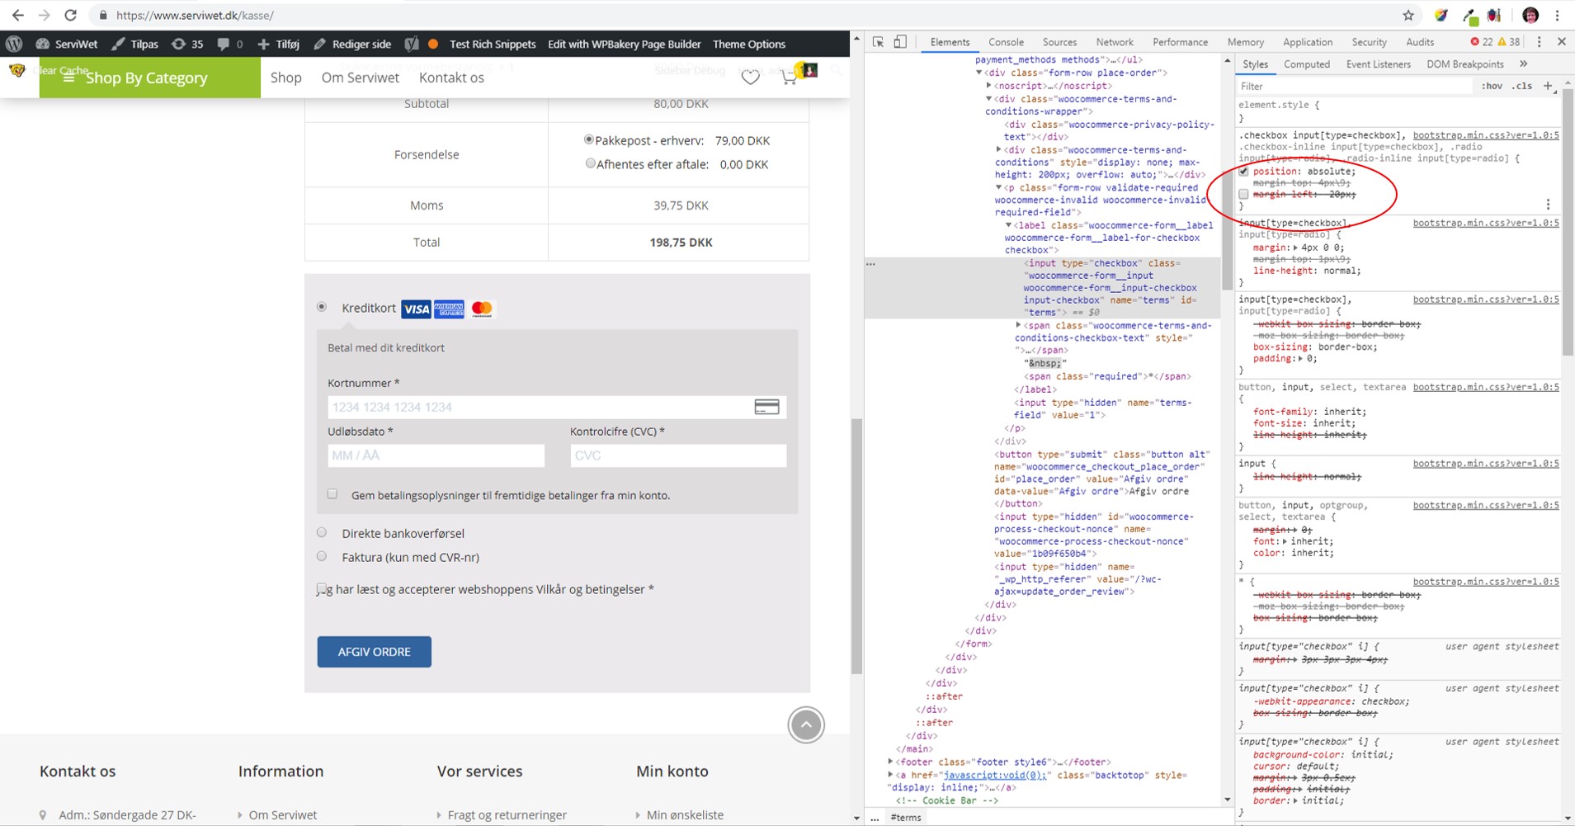The height and width of the screenshot is (826, 1575).
Task: Click Rediger side pencil item
Action: click(x=352, y=44)
